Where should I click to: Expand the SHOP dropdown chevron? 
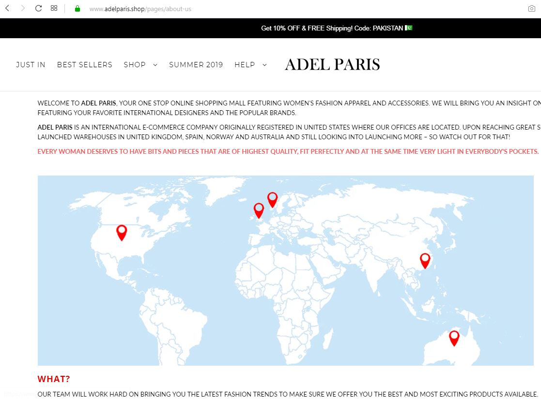click(155, 65)
